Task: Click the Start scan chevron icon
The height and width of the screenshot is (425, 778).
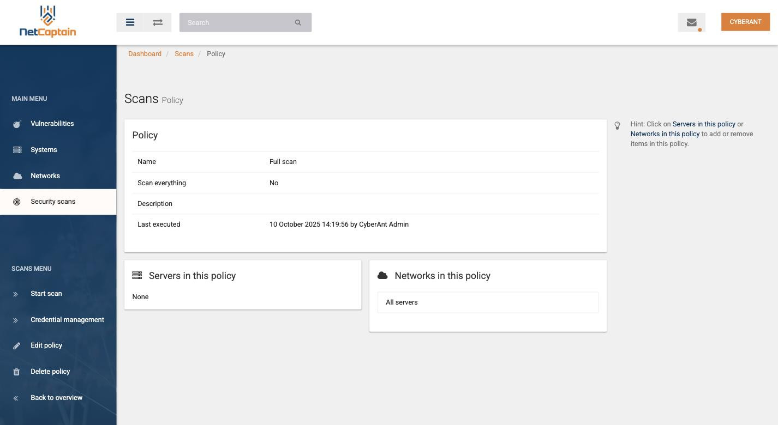Action: pos(16,294)
